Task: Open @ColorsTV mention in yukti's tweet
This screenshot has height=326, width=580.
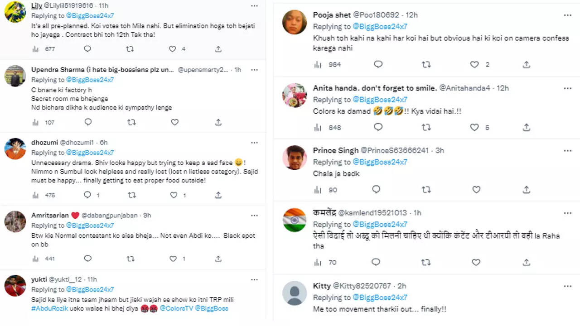Action: 176,308
